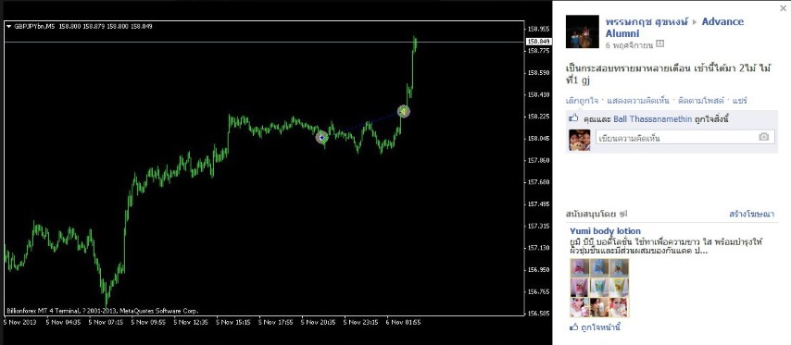Image resolution: width=791 pixels, height=345 pixels.
Task: Click the camera icon in comment box
Action: click(x=764, y=137)
